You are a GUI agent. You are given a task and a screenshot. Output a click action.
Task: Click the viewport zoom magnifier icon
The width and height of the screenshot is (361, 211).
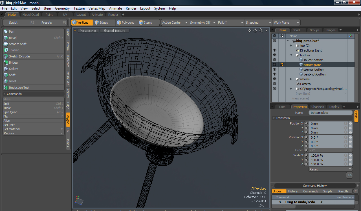[261, 30]
